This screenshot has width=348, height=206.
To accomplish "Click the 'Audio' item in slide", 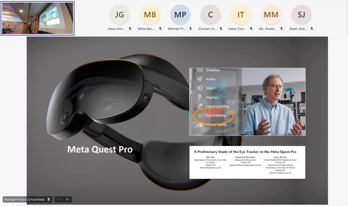I will (x=211, y=79).
